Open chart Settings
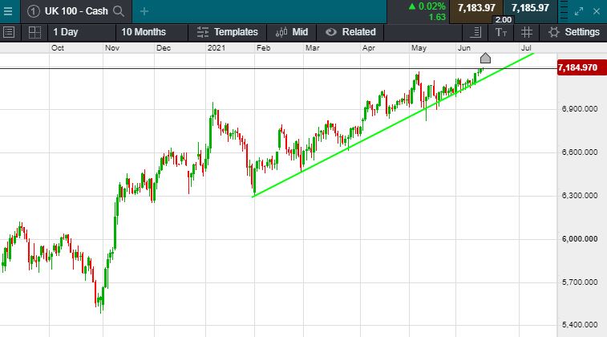Viewport: 607px width, 337px height. [x=574, y=32]
